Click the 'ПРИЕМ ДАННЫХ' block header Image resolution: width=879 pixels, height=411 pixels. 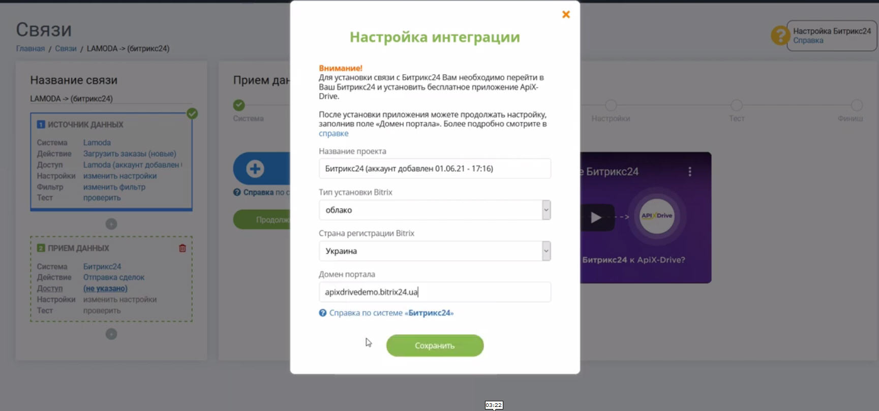coord(78,248)
